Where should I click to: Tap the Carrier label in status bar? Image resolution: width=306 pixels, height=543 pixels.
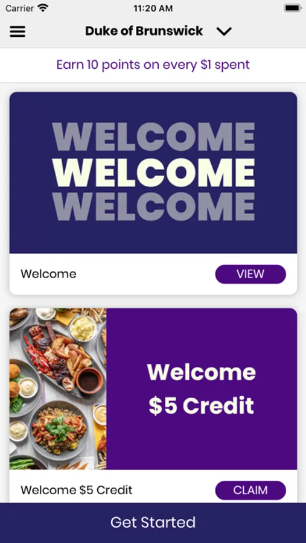[x=20, y=8]
